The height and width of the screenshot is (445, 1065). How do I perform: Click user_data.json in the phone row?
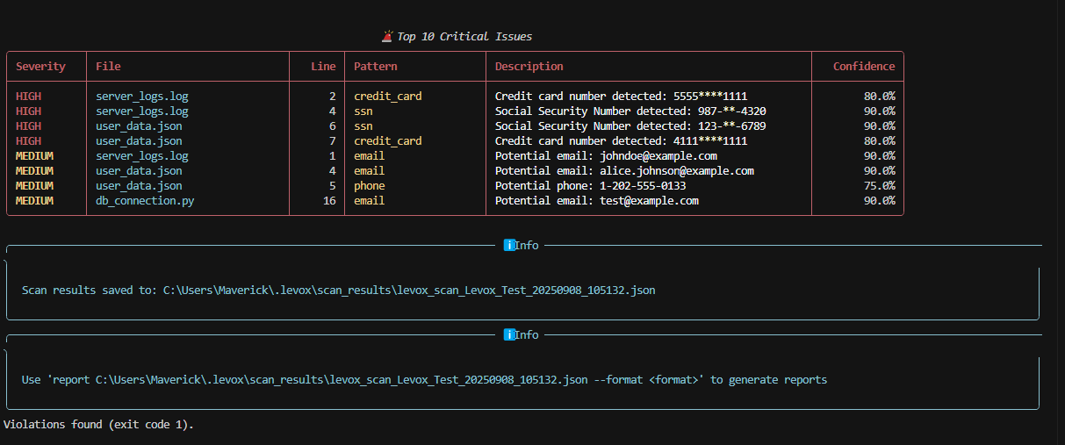pyautogui.click(x=139, y=186)
